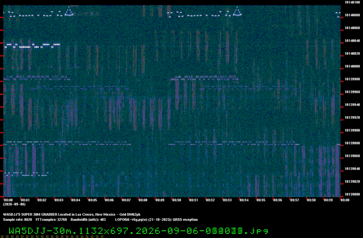Image resolution: width=363 pixels, height=238 pixels.
Task: Click the 10139840 frequency scale label
Action: 353,169
